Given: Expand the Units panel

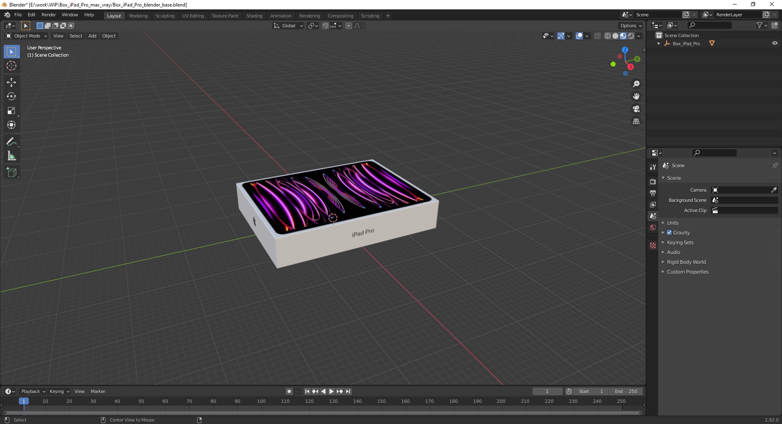Looking at the screenshot, I should (x=673, y=223).
